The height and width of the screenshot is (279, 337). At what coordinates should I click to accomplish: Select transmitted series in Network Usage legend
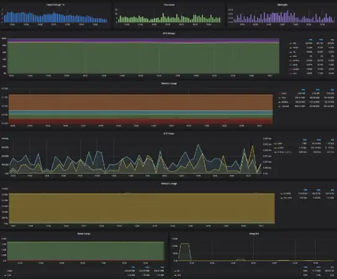(287, 198)
